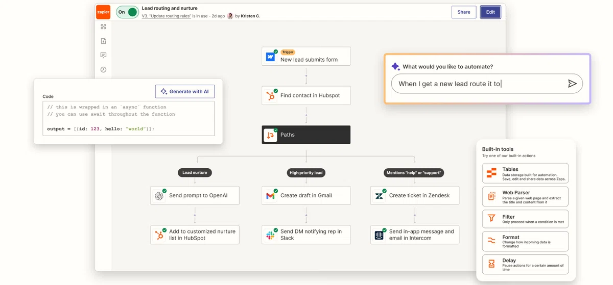
Task: Click the Intercom app icon
Action: tap(379, 235)
